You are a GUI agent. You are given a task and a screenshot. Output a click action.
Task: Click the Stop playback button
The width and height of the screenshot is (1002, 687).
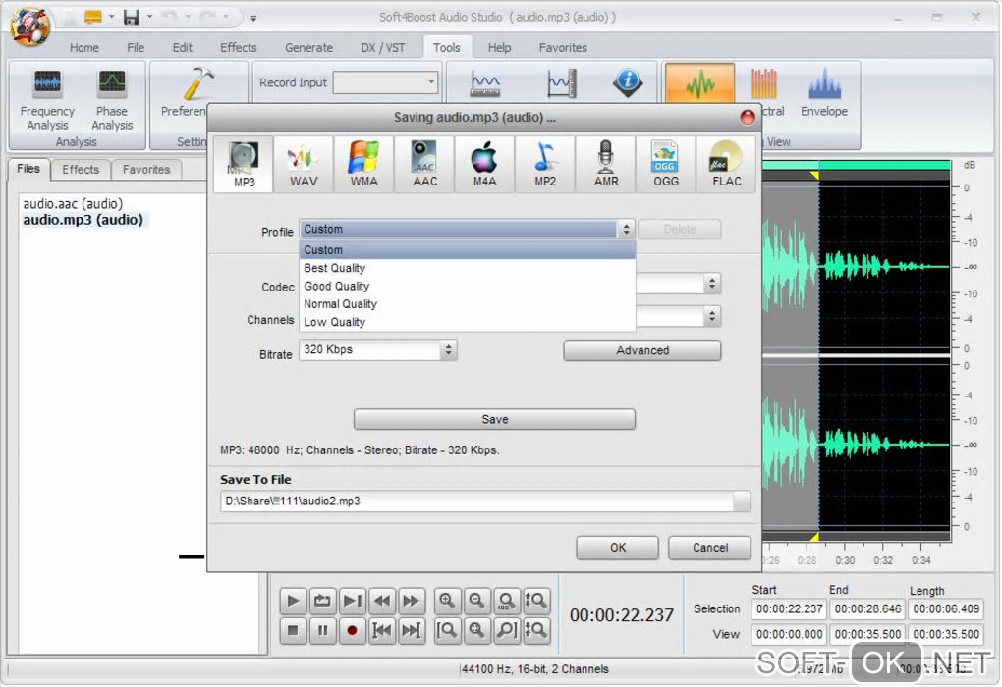tap(293, 631)
